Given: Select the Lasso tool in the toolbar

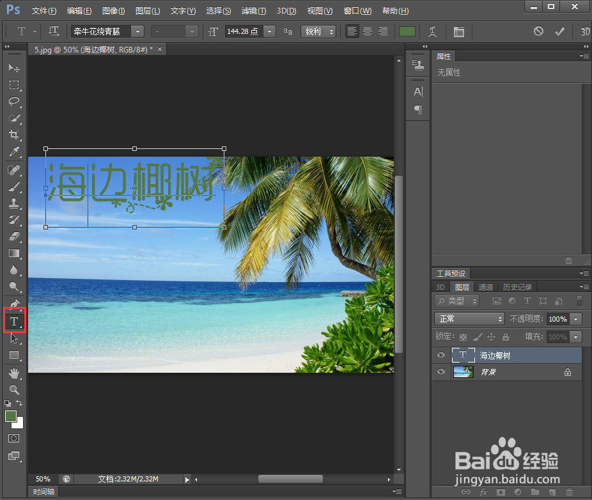Looking at the screenshot, I should pyautogui.click(x=15, y=102).
